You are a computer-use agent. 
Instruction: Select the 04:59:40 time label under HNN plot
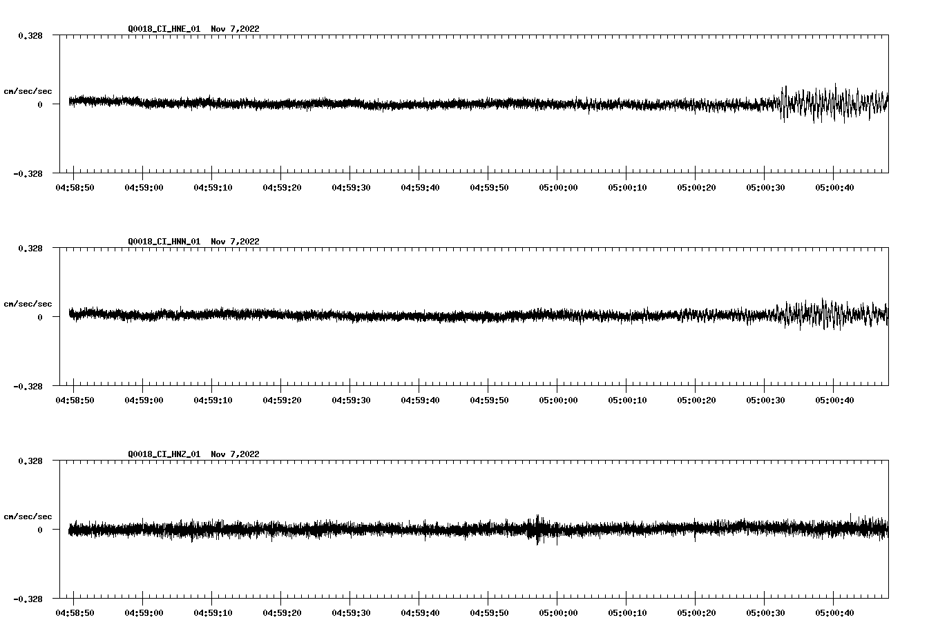tap(421, 400)
